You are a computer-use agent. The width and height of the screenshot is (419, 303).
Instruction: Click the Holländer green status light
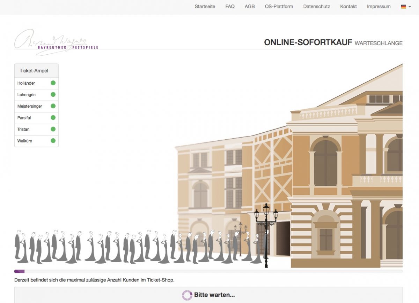pyautogui.click(x=53, y=83)
